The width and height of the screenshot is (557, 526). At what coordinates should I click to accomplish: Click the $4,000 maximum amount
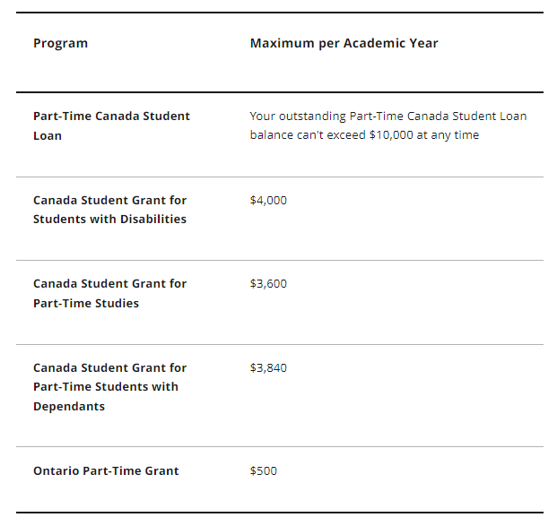pyautogui.click(x=268, y=201)
